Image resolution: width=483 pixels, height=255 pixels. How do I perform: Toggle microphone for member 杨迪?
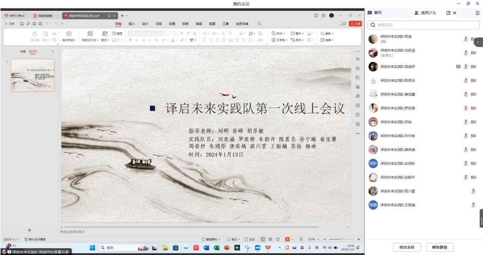point(466,39)
